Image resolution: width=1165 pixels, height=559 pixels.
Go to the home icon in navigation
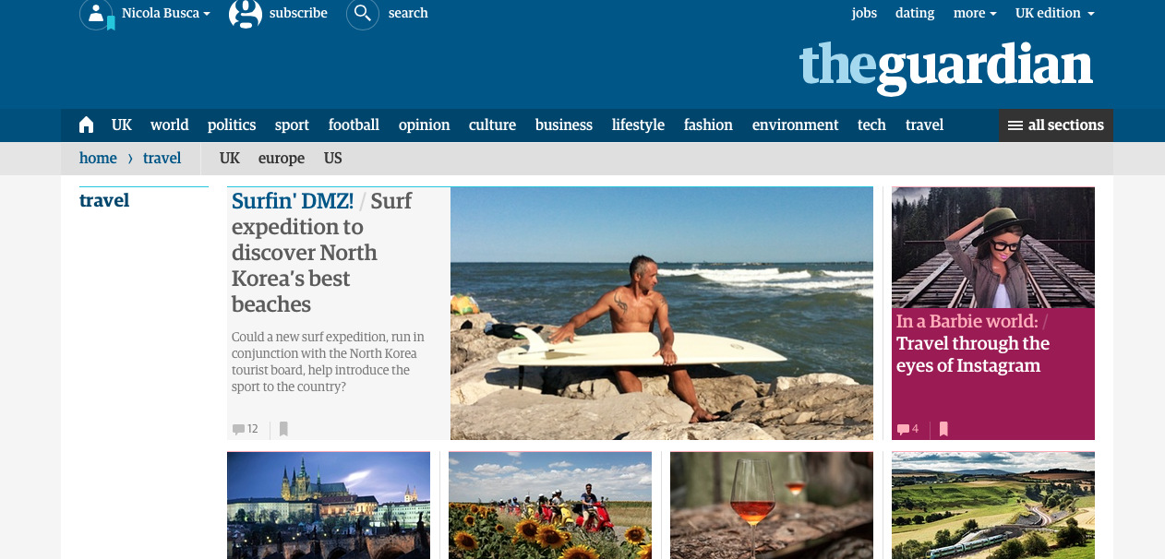click(x=87, y=125)
